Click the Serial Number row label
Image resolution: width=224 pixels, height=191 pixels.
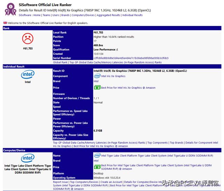click(62, 58)
